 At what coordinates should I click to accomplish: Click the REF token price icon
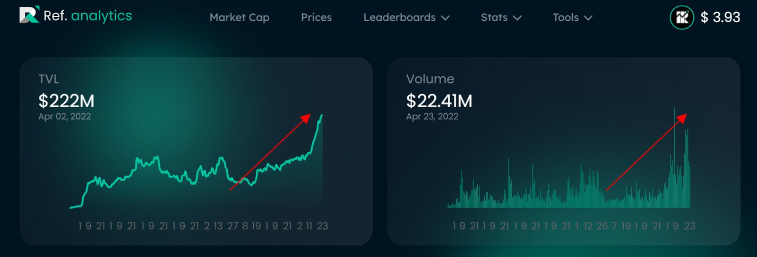point(682,18)
